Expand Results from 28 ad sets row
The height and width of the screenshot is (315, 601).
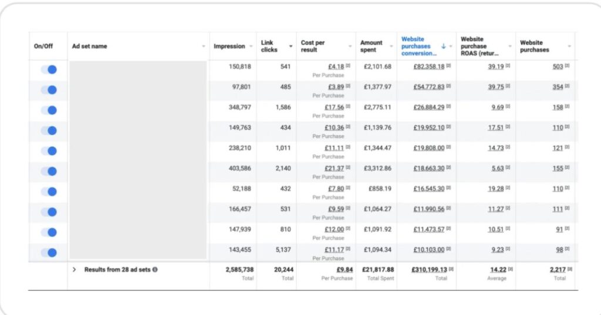[75, 270]
